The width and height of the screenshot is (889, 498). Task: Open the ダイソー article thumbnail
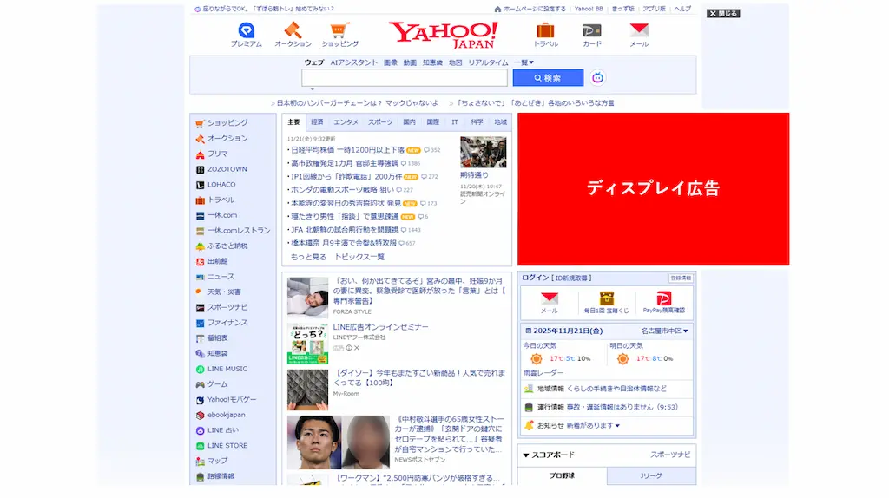point(308,390)
